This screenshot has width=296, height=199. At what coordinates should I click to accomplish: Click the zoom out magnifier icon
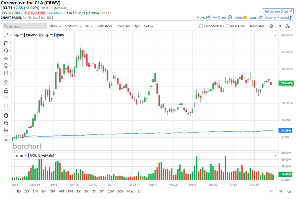click(x=6, y=130)
